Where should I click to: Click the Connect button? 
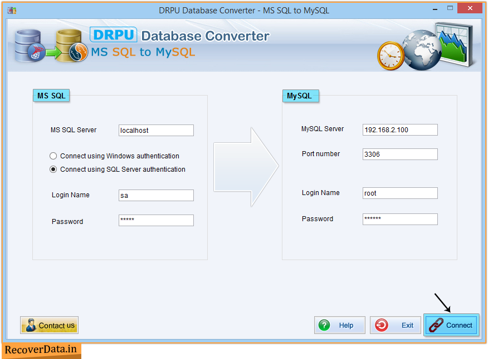click(451, 325)
